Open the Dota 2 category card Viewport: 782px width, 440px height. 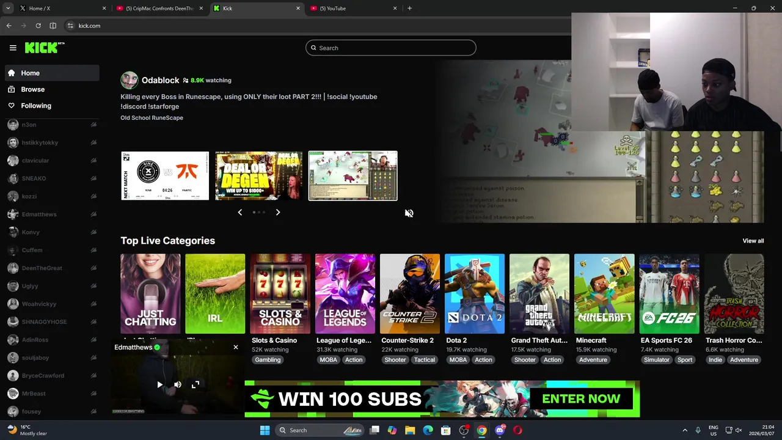(475, 294)
